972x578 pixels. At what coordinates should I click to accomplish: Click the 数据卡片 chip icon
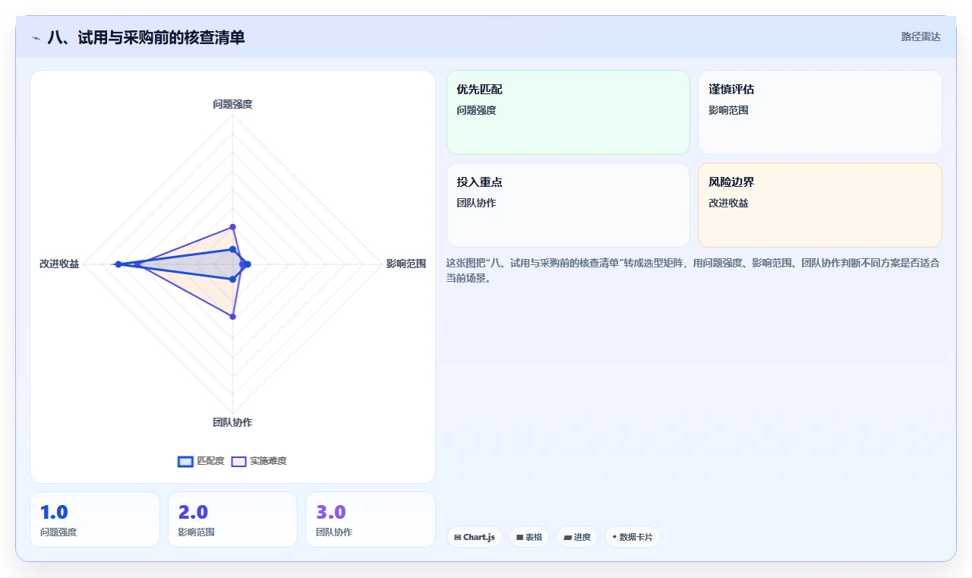click(614, 537)
